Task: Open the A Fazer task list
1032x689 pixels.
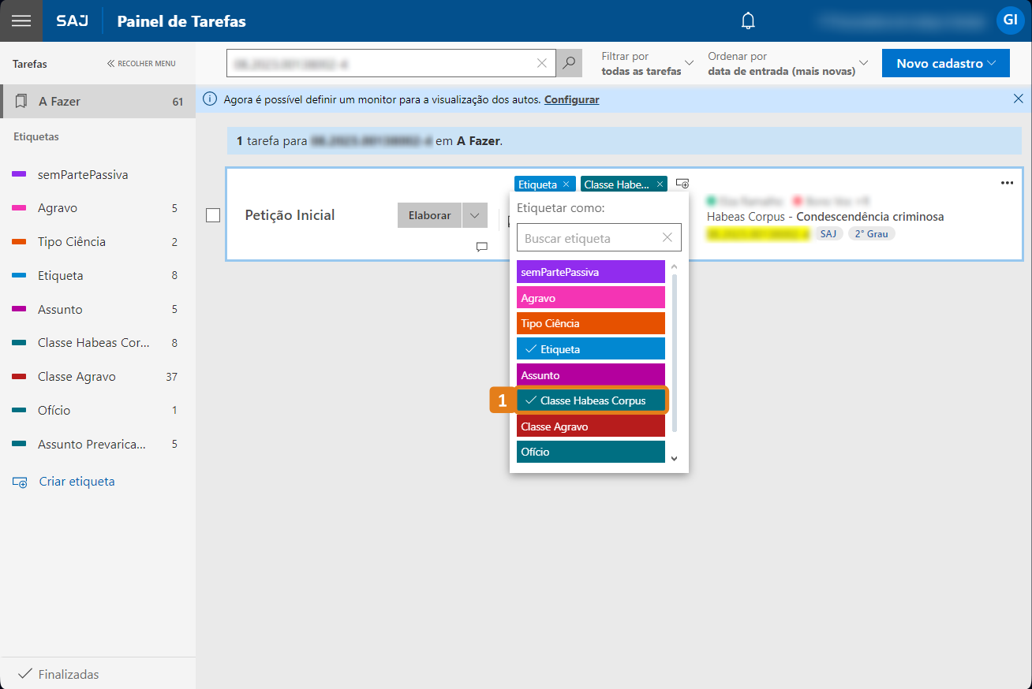Action: (98, 102)
